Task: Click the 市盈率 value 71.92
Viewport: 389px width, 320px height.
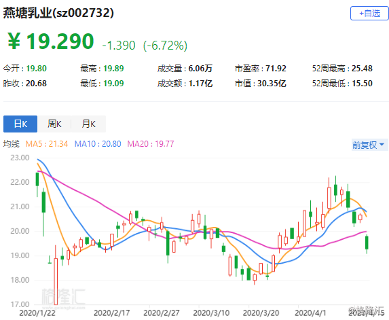Action: point(276,68)
